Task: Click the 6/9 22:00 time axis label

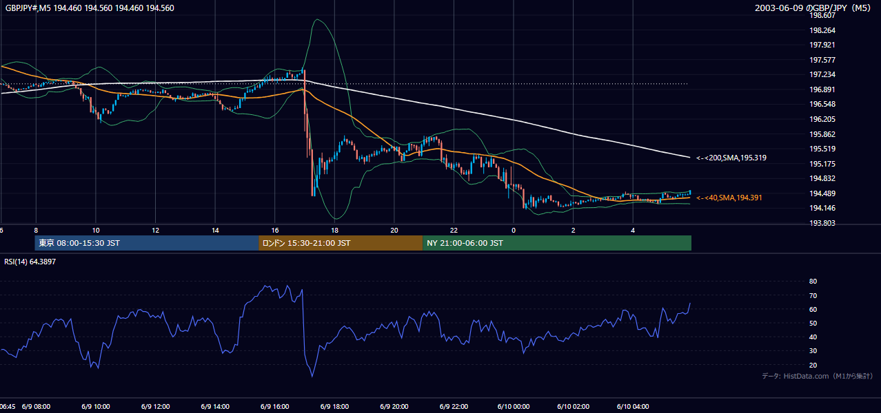Action: (454, 406)
